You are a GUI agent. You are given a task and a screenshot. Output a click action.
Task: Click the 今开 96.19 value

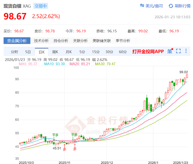click(81, 31)
